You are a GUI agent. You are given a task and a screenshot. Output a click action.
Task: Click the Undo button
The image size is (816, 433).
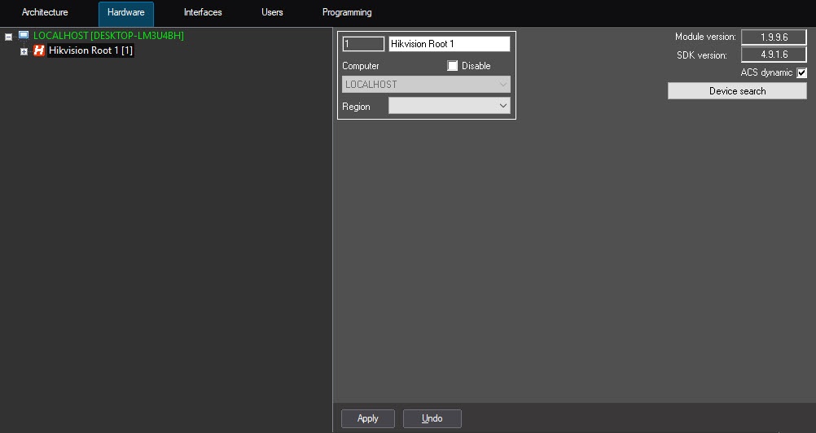432,418
